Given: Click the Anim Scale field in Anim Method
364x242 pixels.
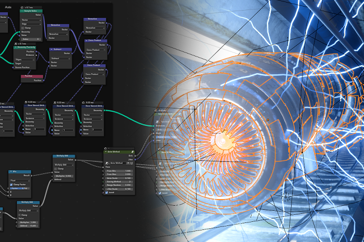Looking at the screenshot, I should click(x=119, y=178).
